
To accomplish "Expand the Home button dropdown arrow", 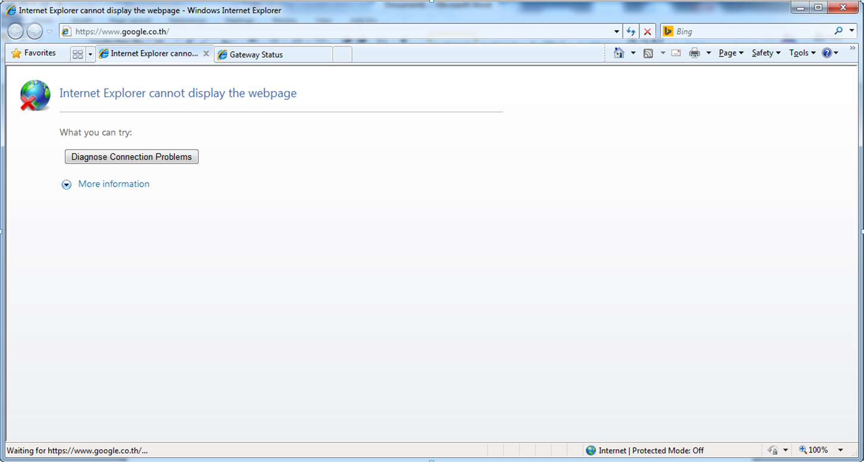I will 633,53.
